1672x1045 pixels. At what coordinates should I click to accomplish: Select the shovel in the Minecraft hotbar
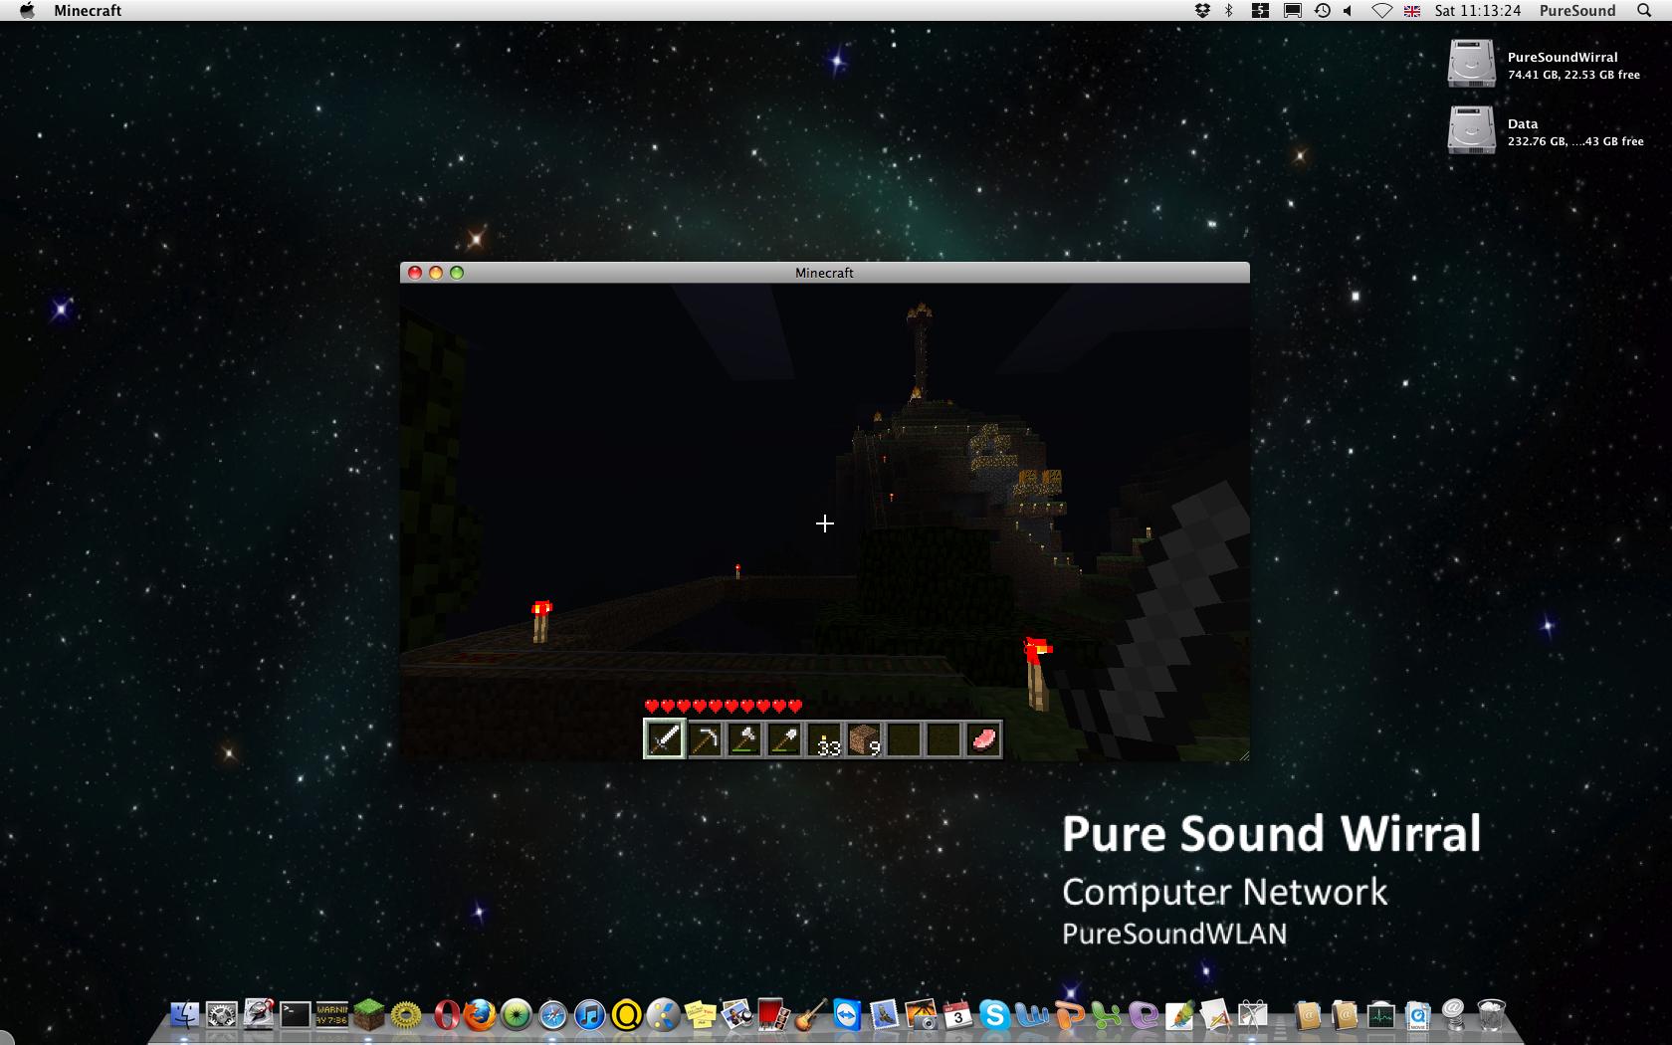(784, 739)
